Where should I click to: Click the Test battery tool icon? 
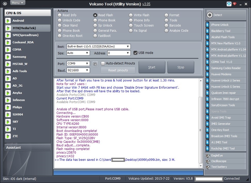point(208,167)
